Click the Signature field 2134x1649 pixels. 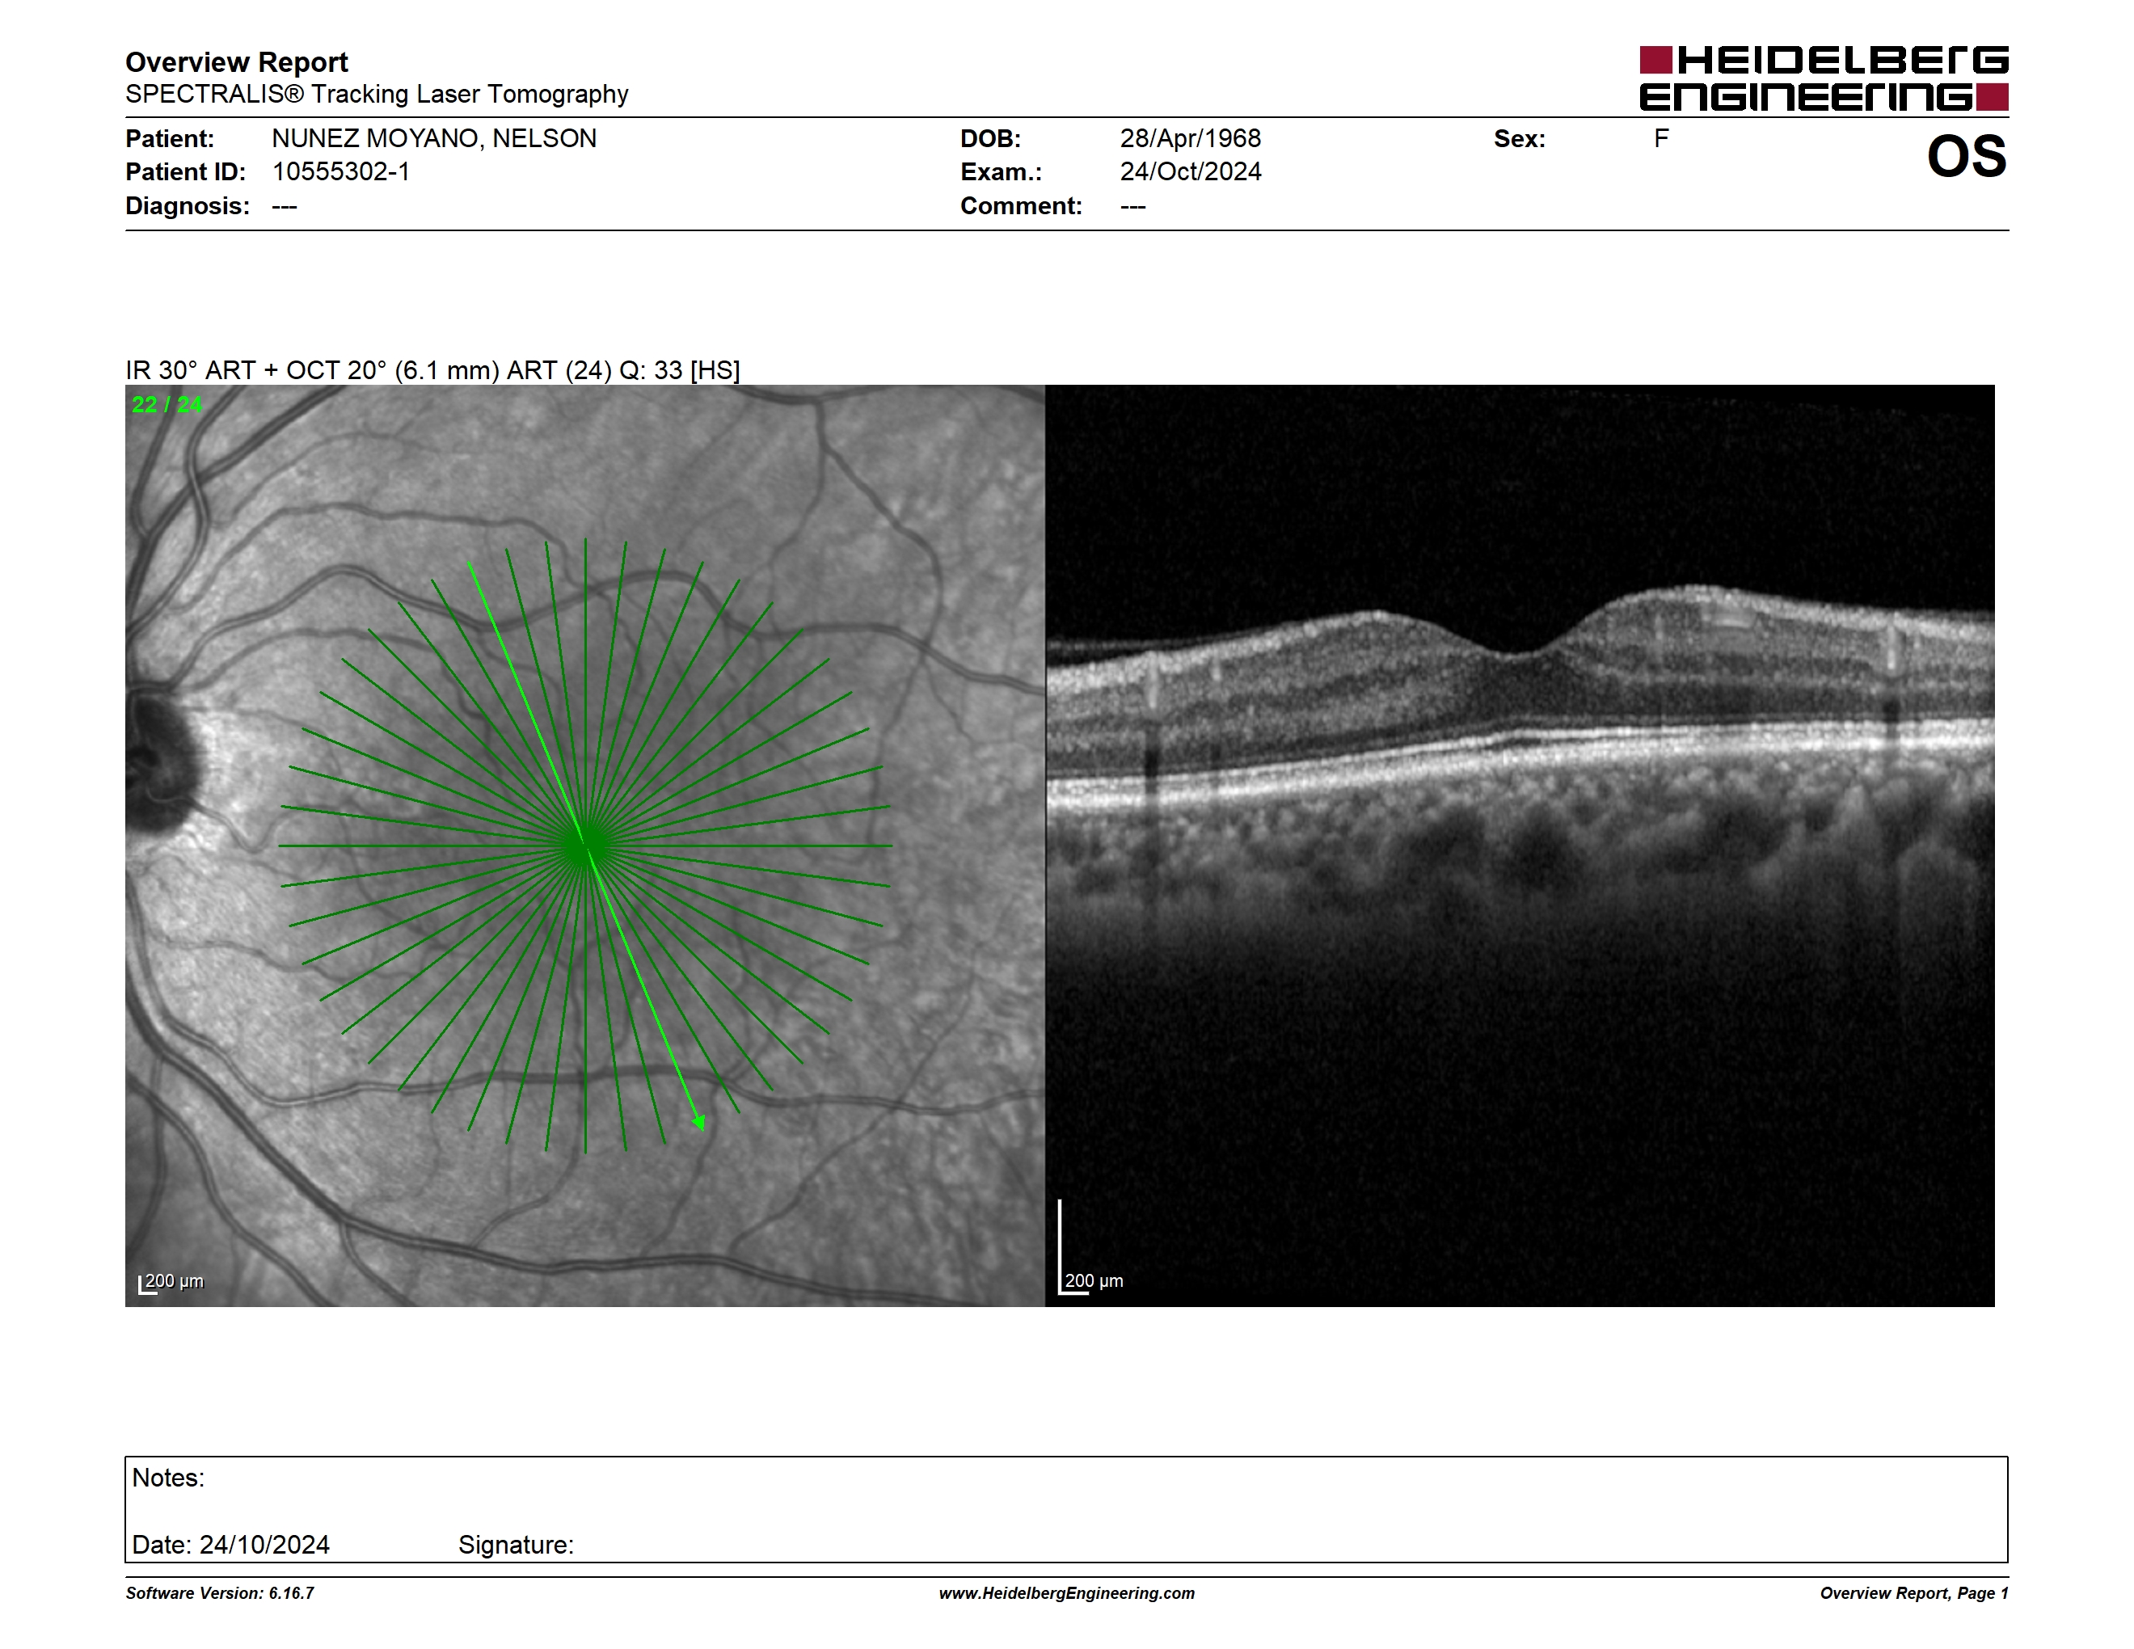(516, 1545)
